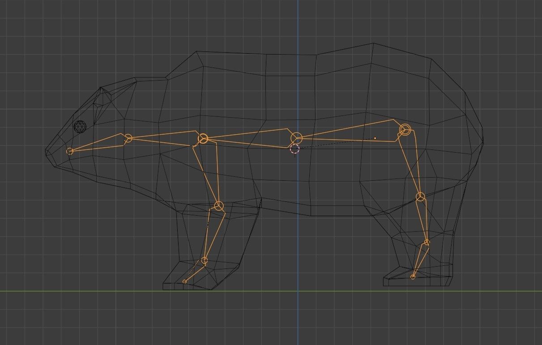Select the neck joint behind the head bone
This screenshot has height=345, width=542.
[128, 138]
